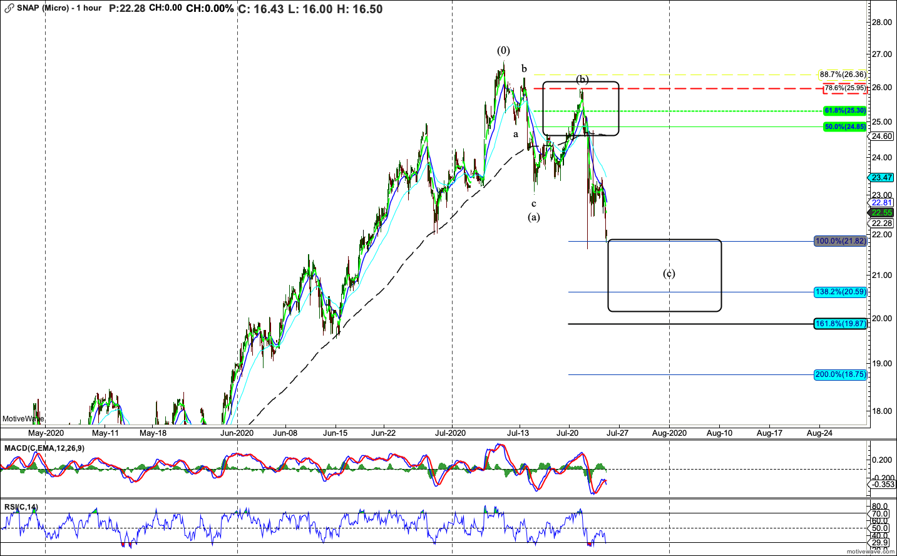897x556 pixels.
Task: Open the RSI(C,14) indicator label
Action: (21, 507)
